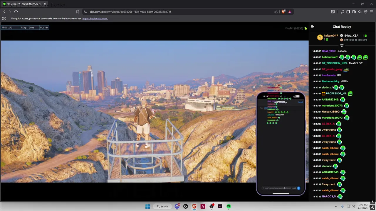
Task: Click the microphone icon in the system tray
Action: 343,206
